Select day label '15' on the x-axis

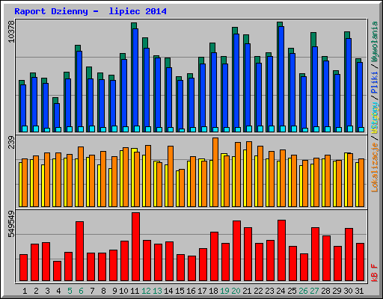180,291
